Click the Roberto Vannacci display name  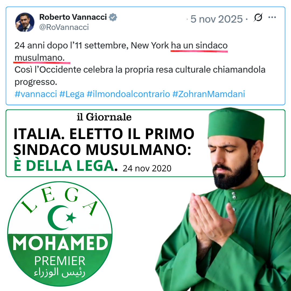pos(73,17)
